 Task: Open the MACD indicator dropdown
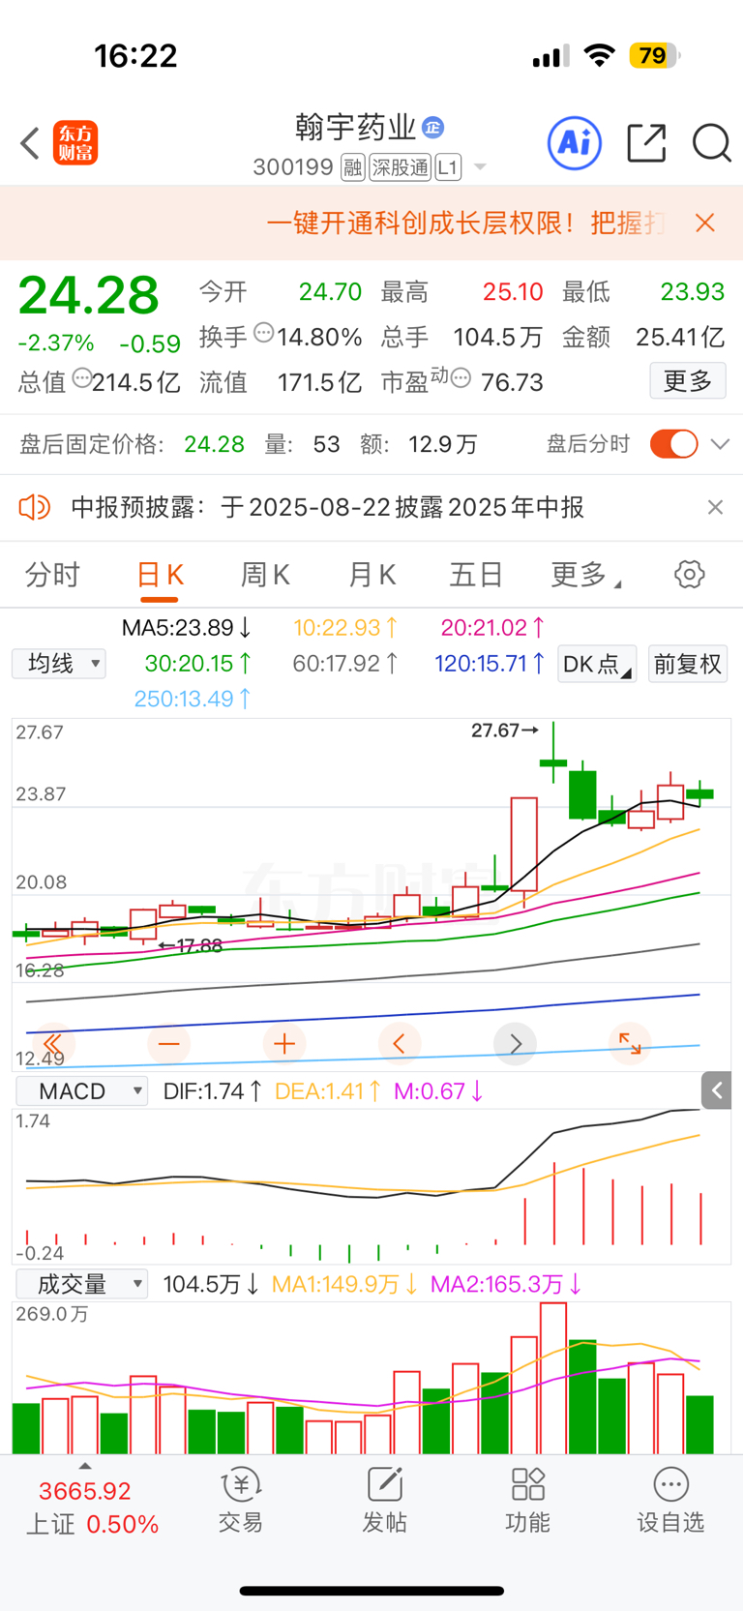(82, 1091)
